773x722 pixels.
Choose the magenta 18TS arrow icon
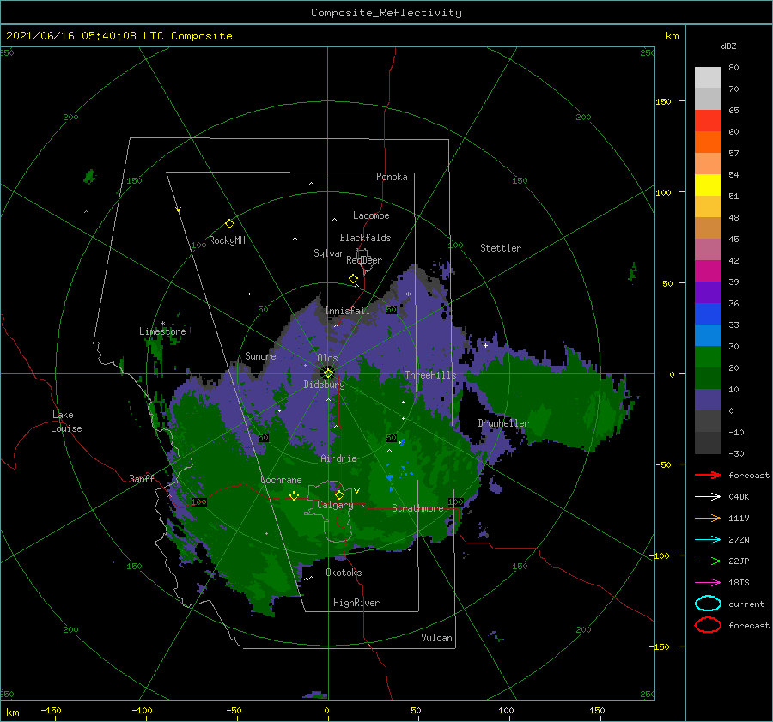[x=708, y=583]
